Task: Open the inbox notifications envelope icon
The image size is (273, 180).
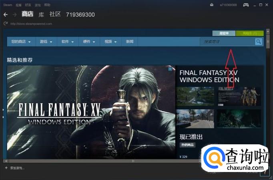Action: pyautogui.click(x=212, y=5)
